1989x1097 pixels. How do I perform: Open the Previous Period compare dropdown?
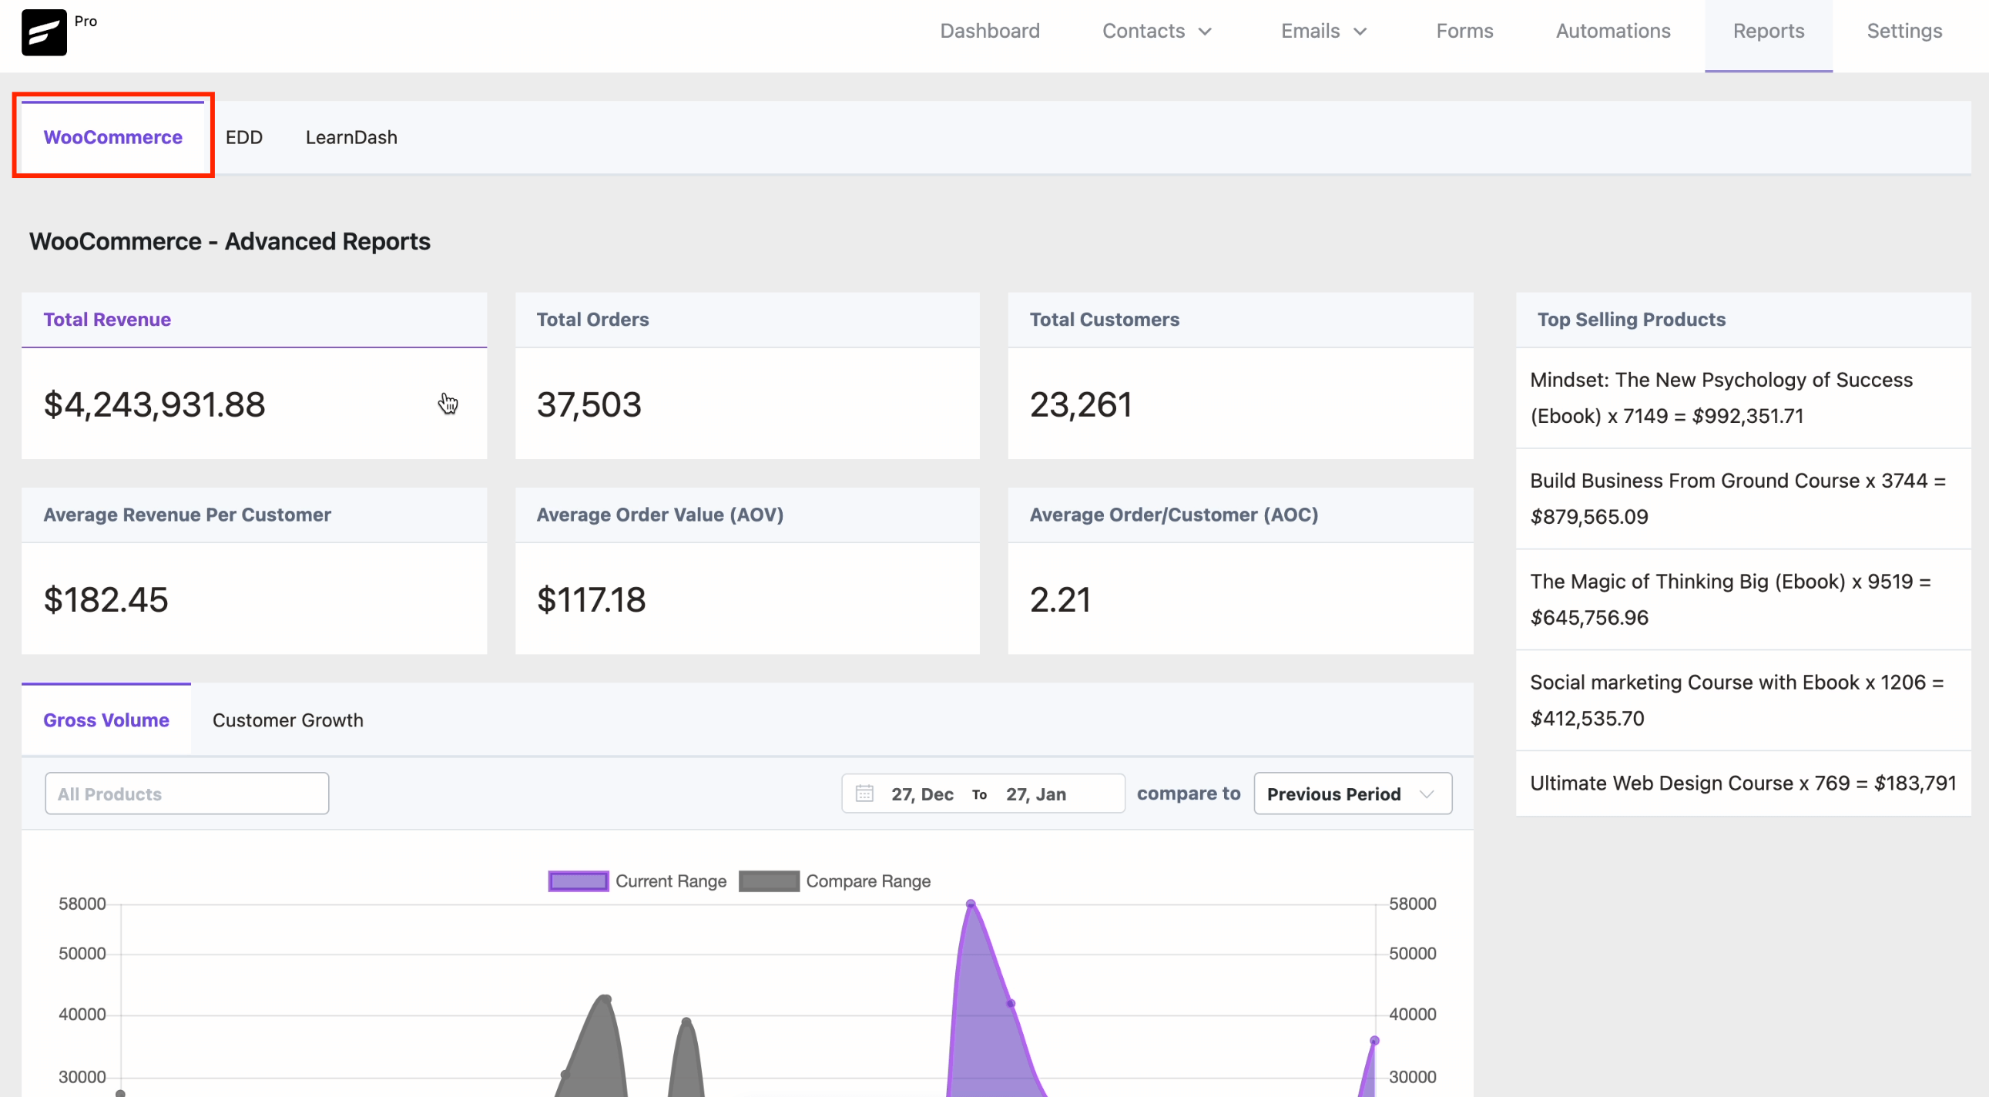click(1353, 793)
